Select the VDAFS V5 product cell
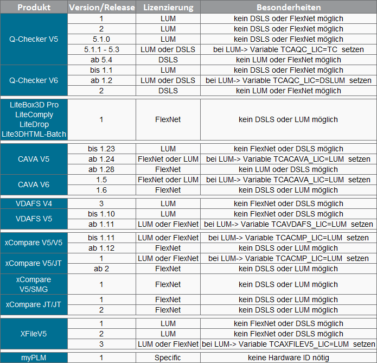 (x=34, y=219)
